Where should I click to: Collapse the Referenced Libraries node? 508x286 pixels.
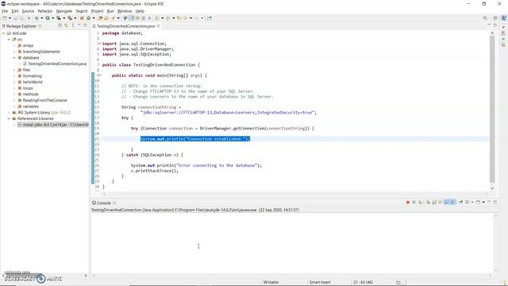pyautogui.click(x=9, y=118)
